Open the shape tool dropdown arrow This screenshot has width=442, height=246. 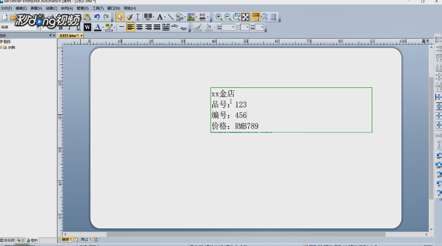(x=185, y=17)
